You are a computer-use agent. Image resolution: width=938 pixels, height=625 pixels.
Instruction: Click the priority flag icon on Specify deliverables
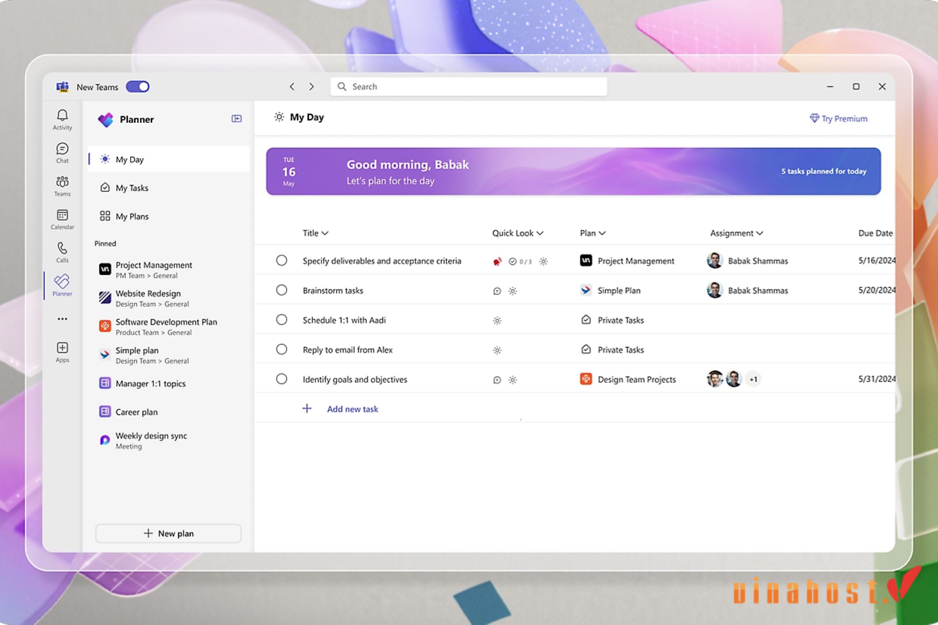pyautogui.click(x=497, y=262)
